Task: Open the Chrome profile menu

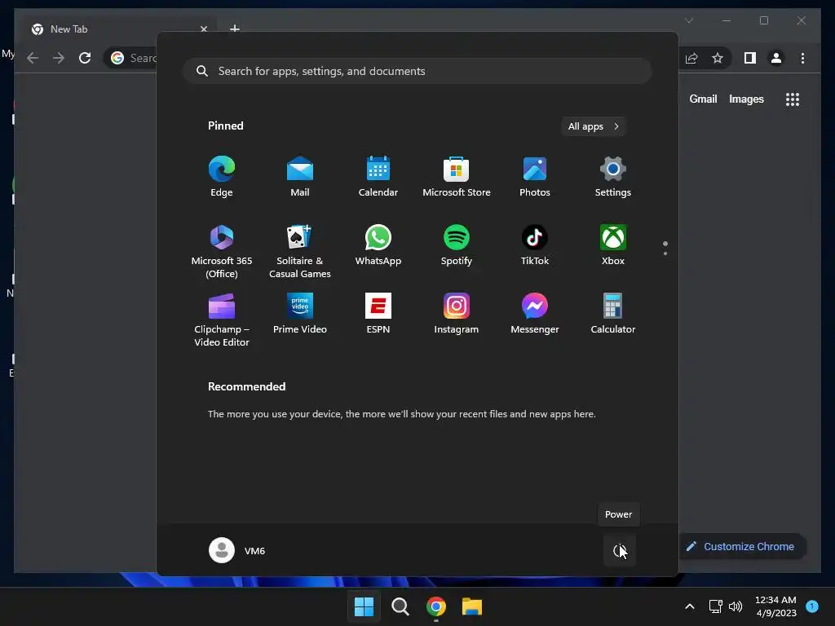Action: [x=776, y=58]
